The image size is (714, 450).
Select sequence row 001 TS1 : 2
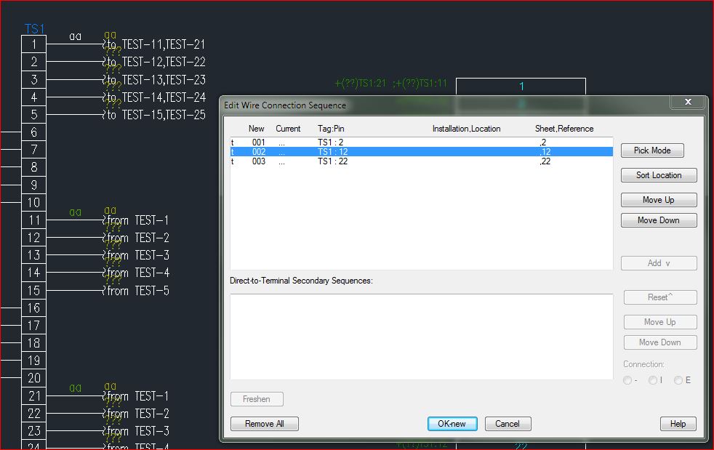pyautogui.click(x=421, y=142)
